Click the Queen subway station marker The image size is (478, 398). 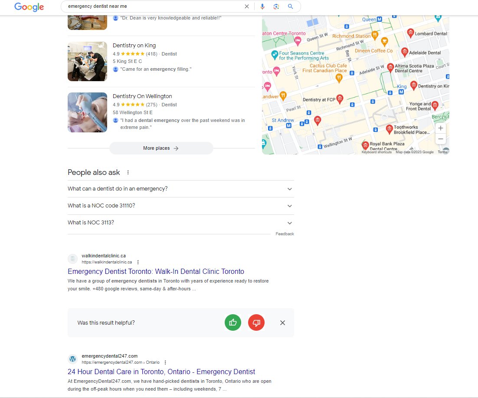tap(379, 19)
